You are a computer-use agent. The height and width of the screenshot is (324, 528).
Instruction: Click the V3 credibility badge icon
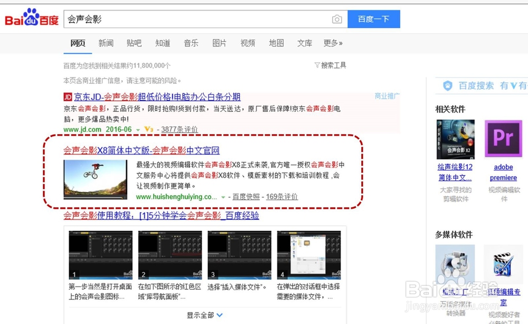[148, 129]
